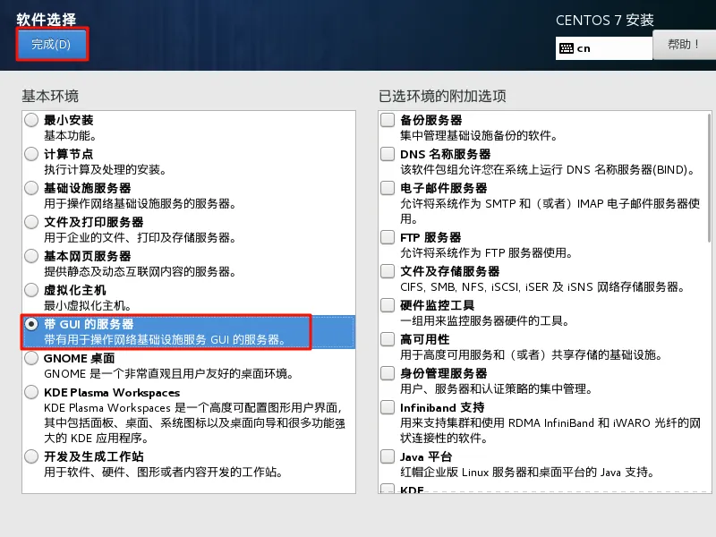This screenshot has height=537, width=716.
Task: Click the text 基本功能。
Action: (x=70, y=136)
